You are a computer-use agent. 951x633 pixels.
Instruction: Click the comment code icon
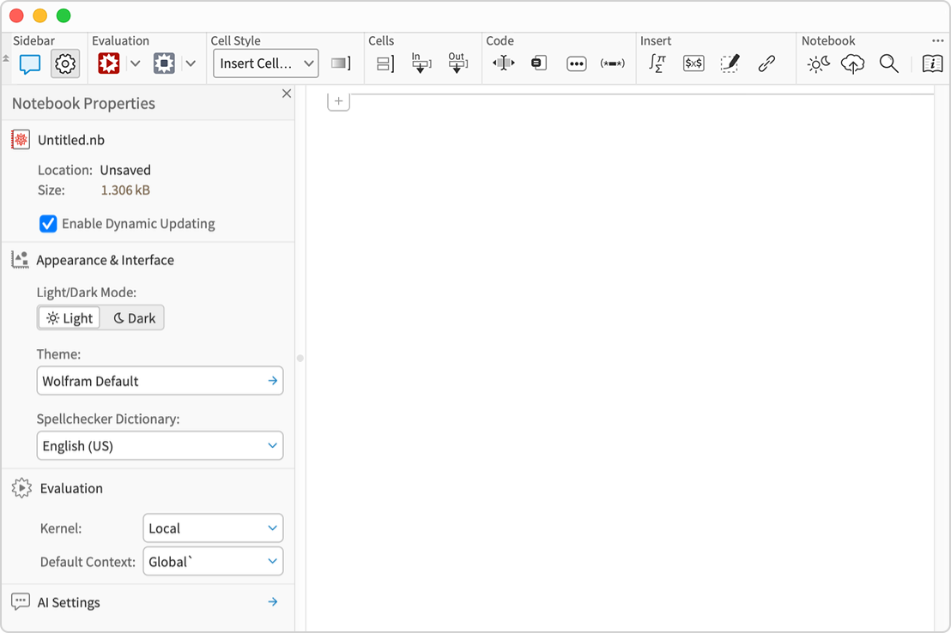(x=613, y=63)
